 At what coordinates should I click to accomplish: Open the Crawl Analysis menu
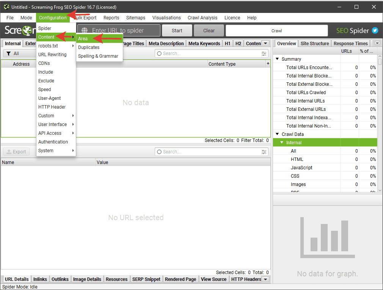pos(202,17)
